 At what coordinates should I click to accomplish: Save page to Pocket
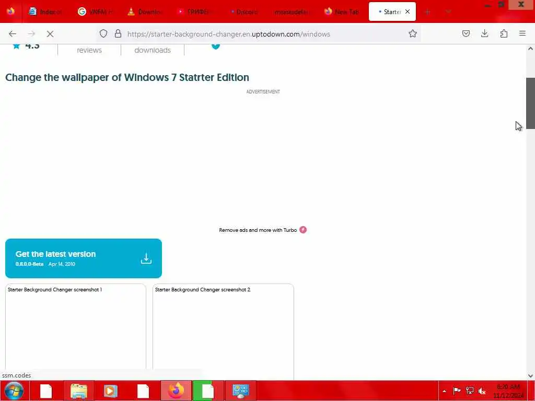[466, 34]
